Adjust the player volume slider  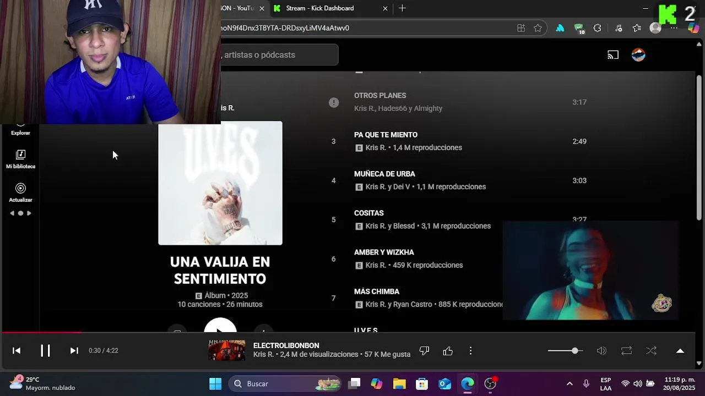point(565,350)
